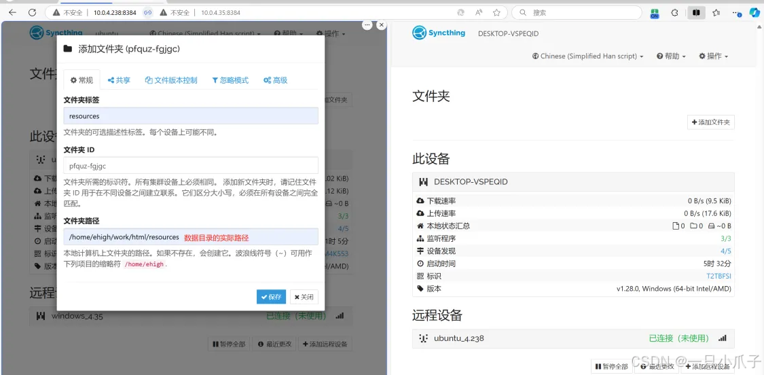This screenshot has width=764, height=375.
Task: Click the T2TBFSI device ID link
Action: (x=718, y=276)
